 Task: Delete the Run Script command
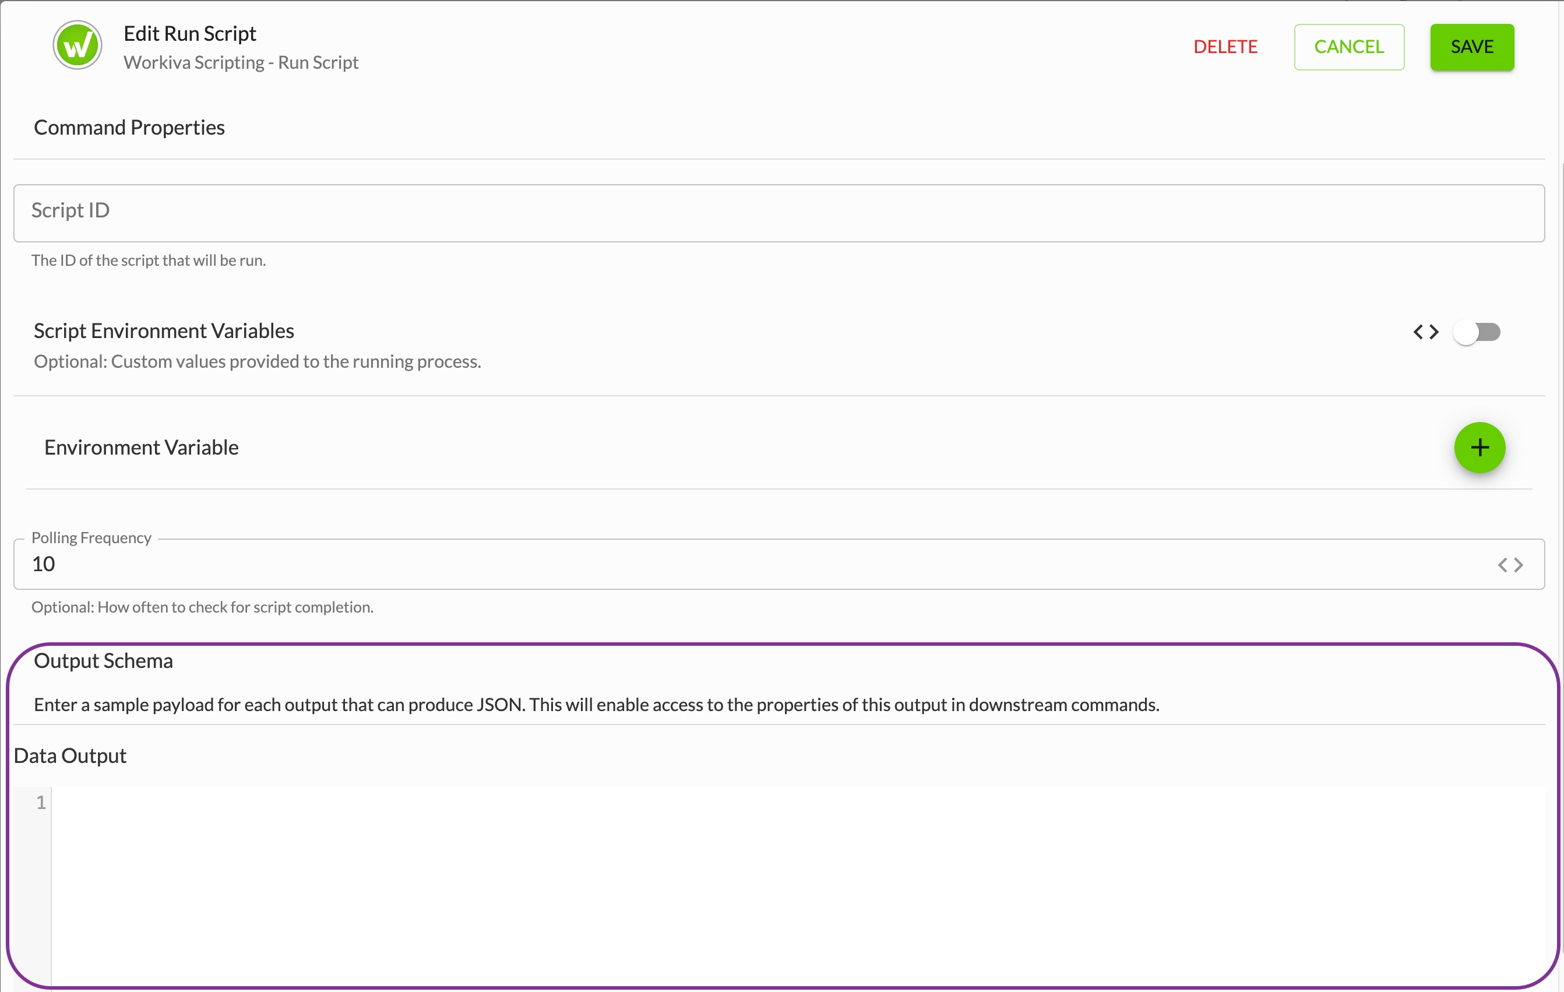tap(1225, 47)
